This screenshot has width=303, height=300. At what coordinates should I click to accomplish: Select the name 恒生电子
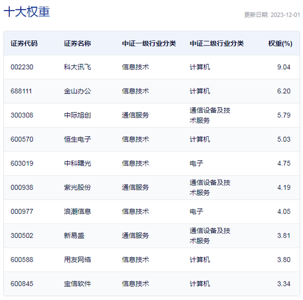[77, 140]
